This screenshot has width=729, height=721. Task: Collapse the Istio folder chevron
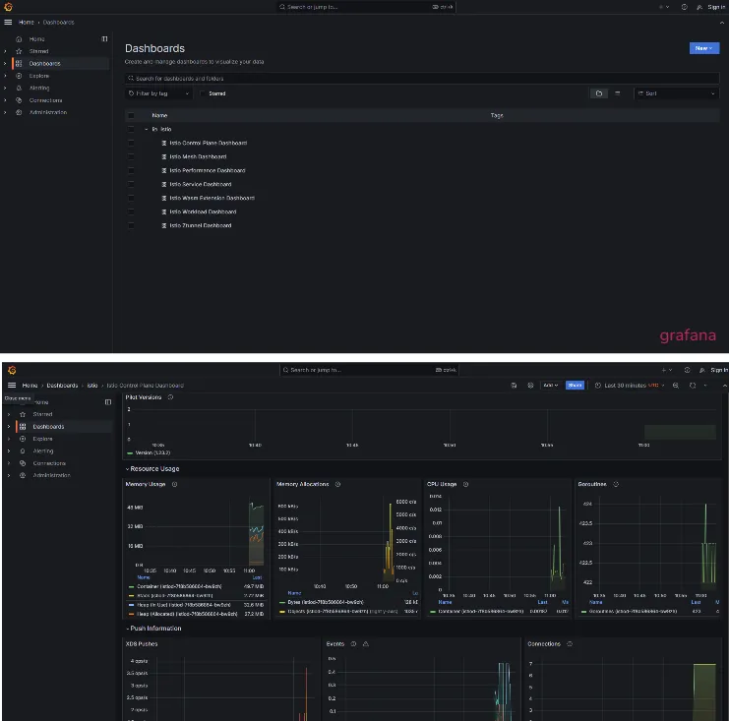[x=146, y=129]
